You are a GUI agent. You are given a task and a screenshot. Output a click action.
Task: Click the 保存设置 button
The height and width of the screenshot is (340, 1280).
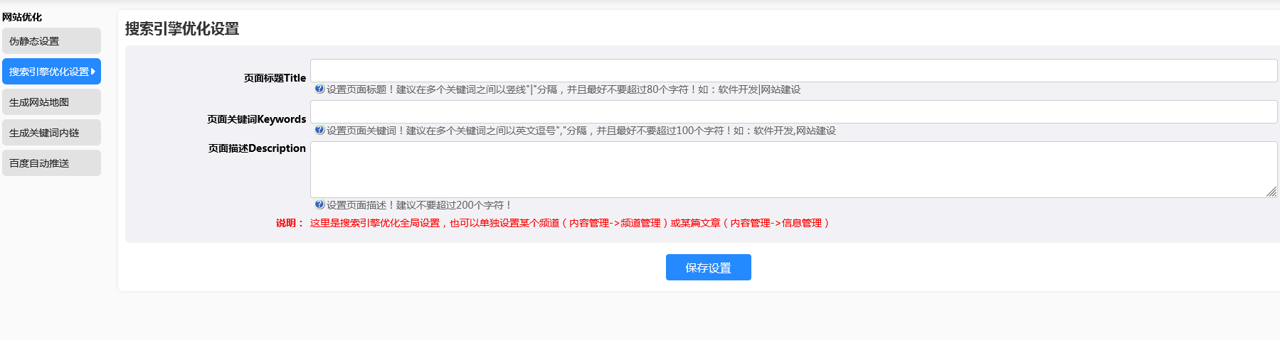click(x=708, y=268)
